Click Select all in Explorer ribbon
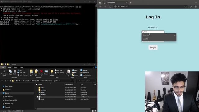Viewport: 199px width, 112px height. click(x=84, y=70)
